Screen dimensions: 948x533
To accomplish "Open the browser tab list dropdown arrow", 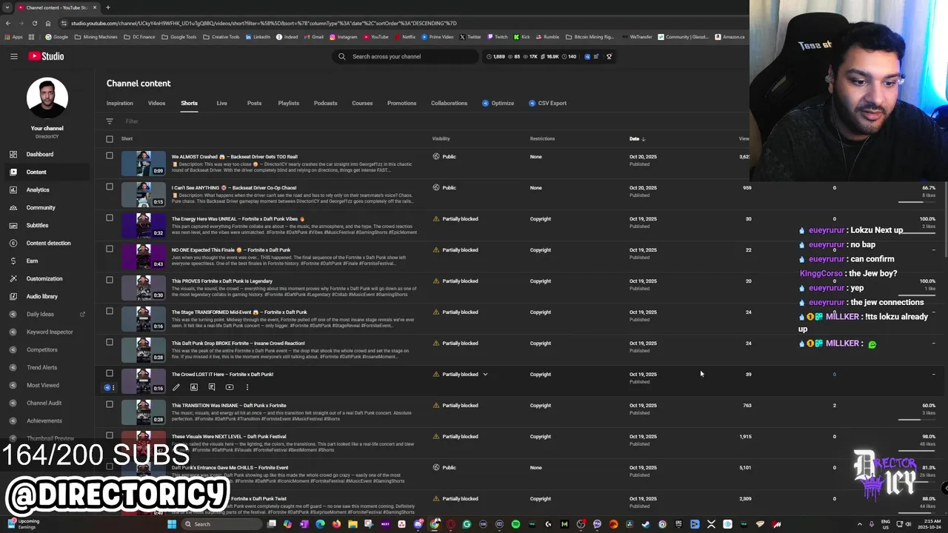I will point(7,7).
